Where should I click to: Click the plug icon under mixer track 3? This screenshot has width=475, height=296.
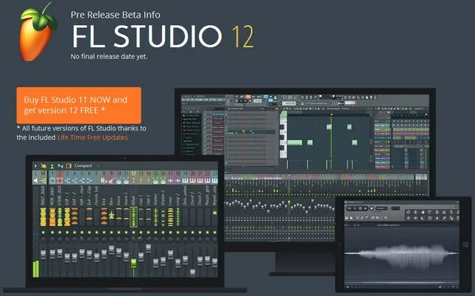pos(67,180)
